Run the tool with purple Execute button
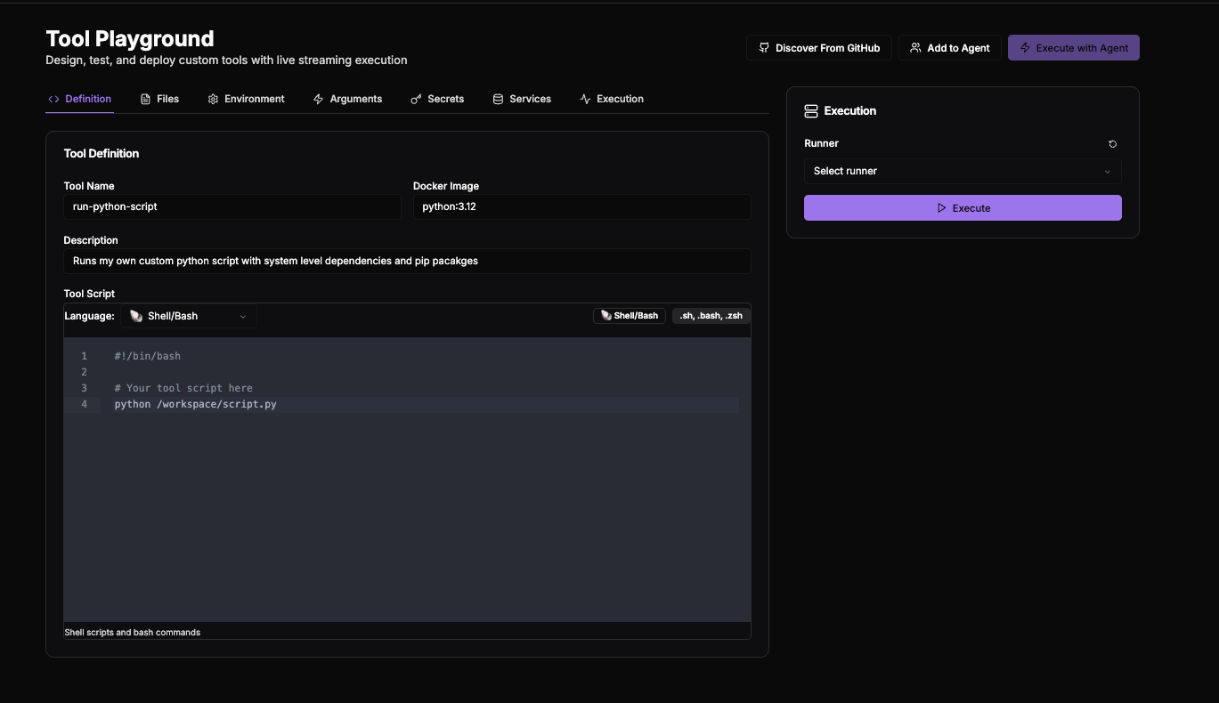This screenshot has width=1219, height=703. 963,208
